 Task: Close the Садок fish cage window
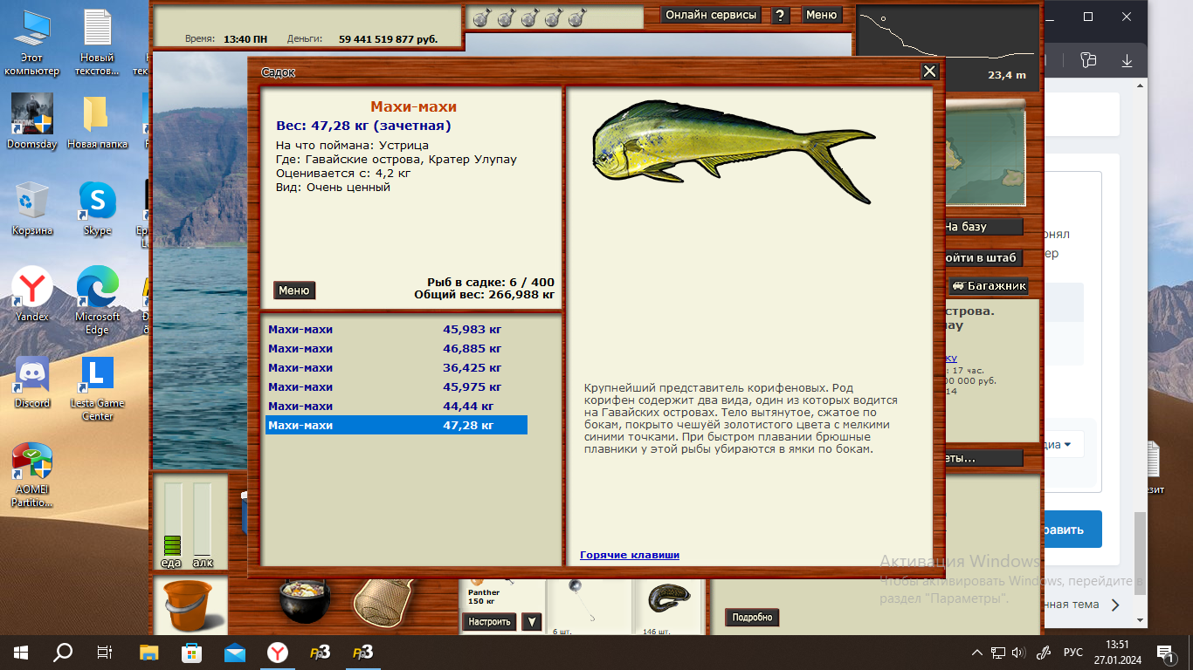(929, 72)
